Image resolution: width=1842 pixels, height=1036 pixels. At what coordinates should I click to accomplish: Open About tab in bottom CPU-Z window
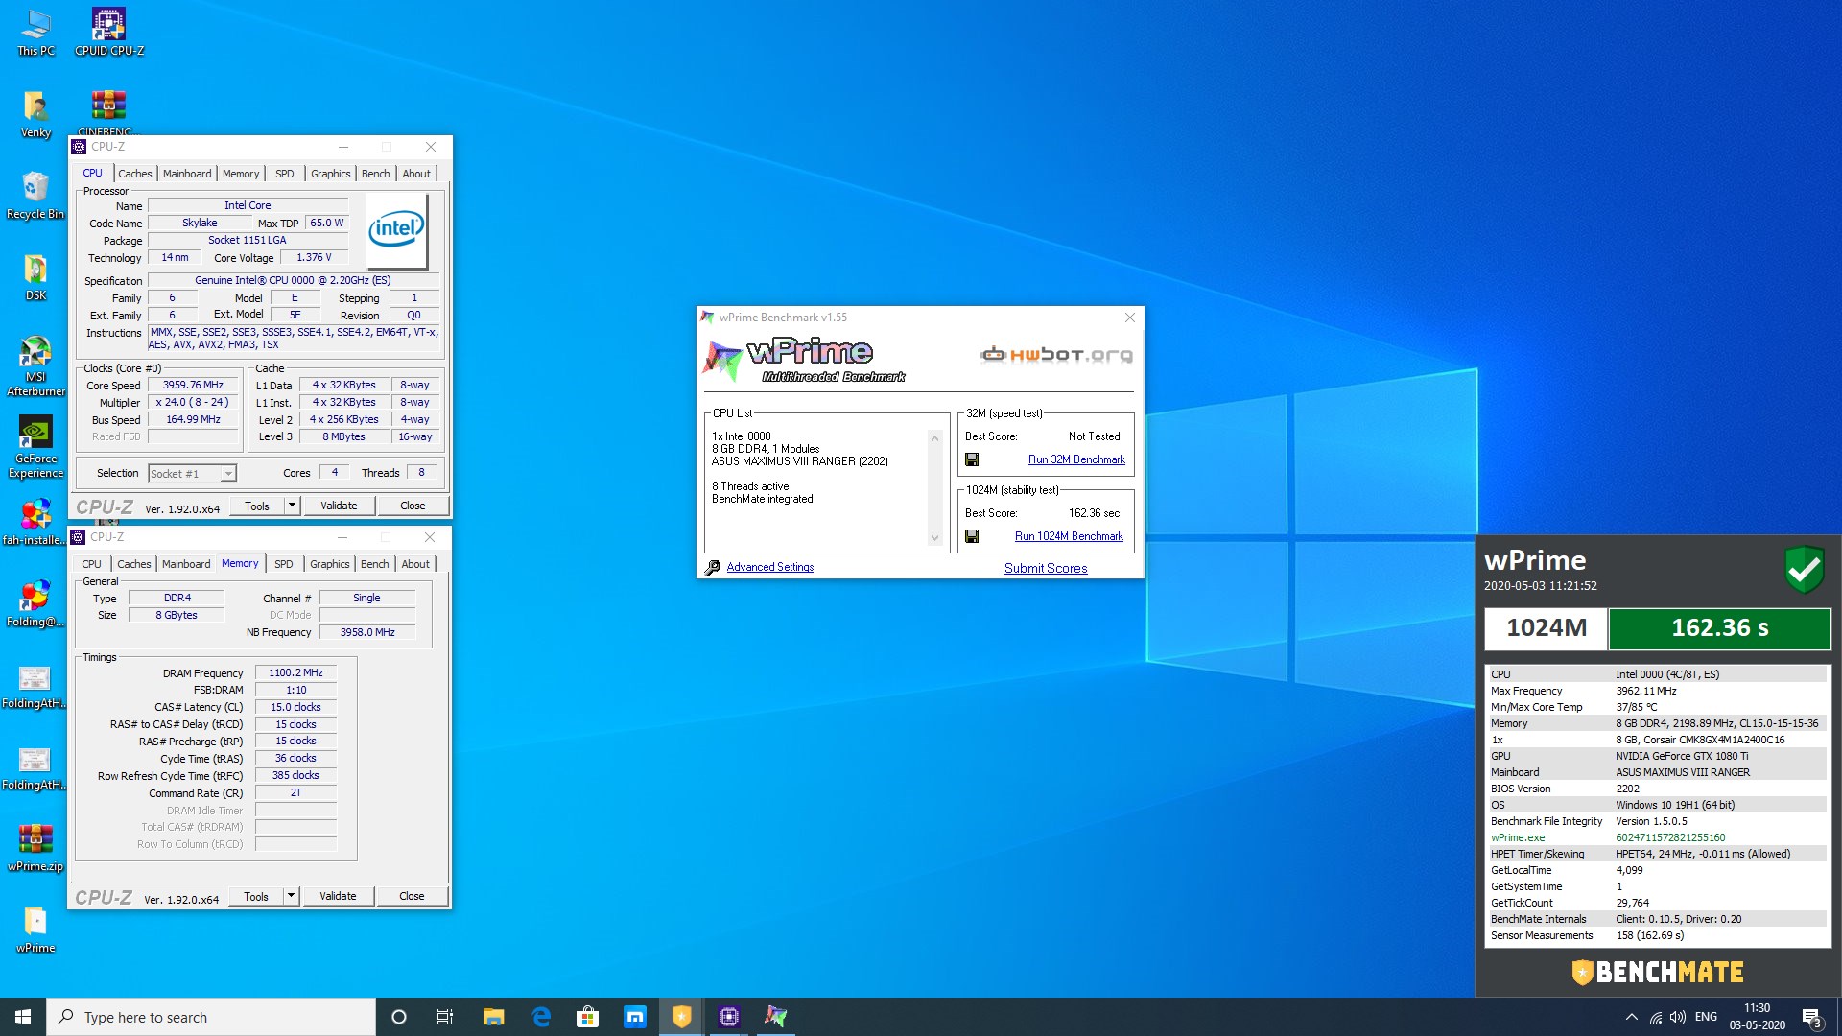(x=415, y=564)
